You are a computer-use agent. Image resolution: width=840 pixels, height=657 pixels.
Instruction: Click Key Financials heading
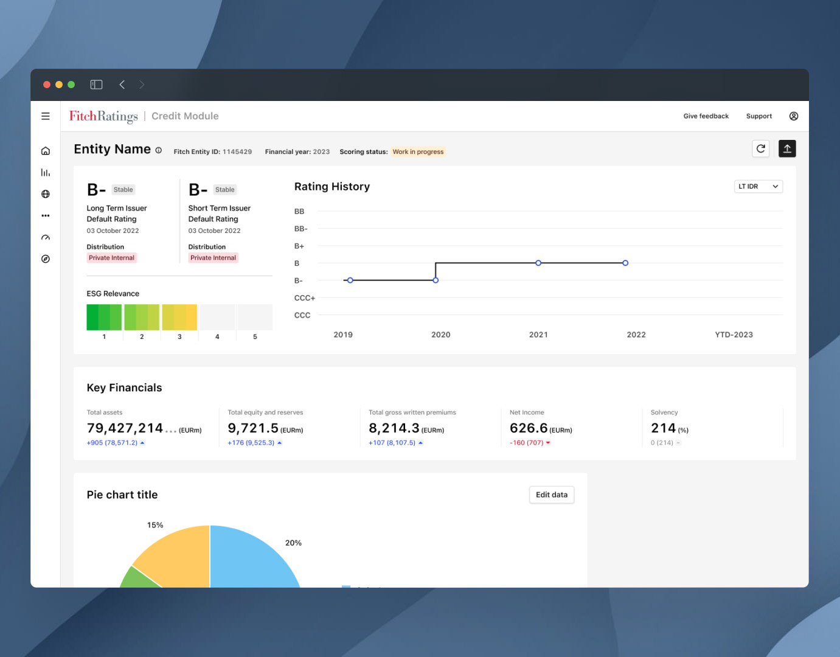point(124,388)
